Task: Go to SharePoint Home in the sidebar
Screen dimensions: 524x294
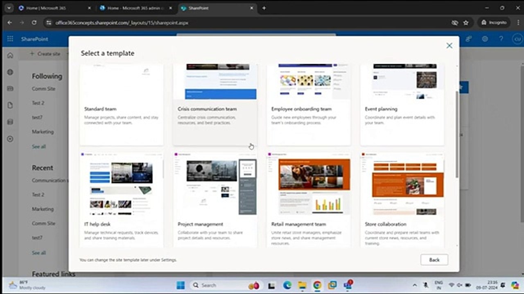Action: pos(10,56)
